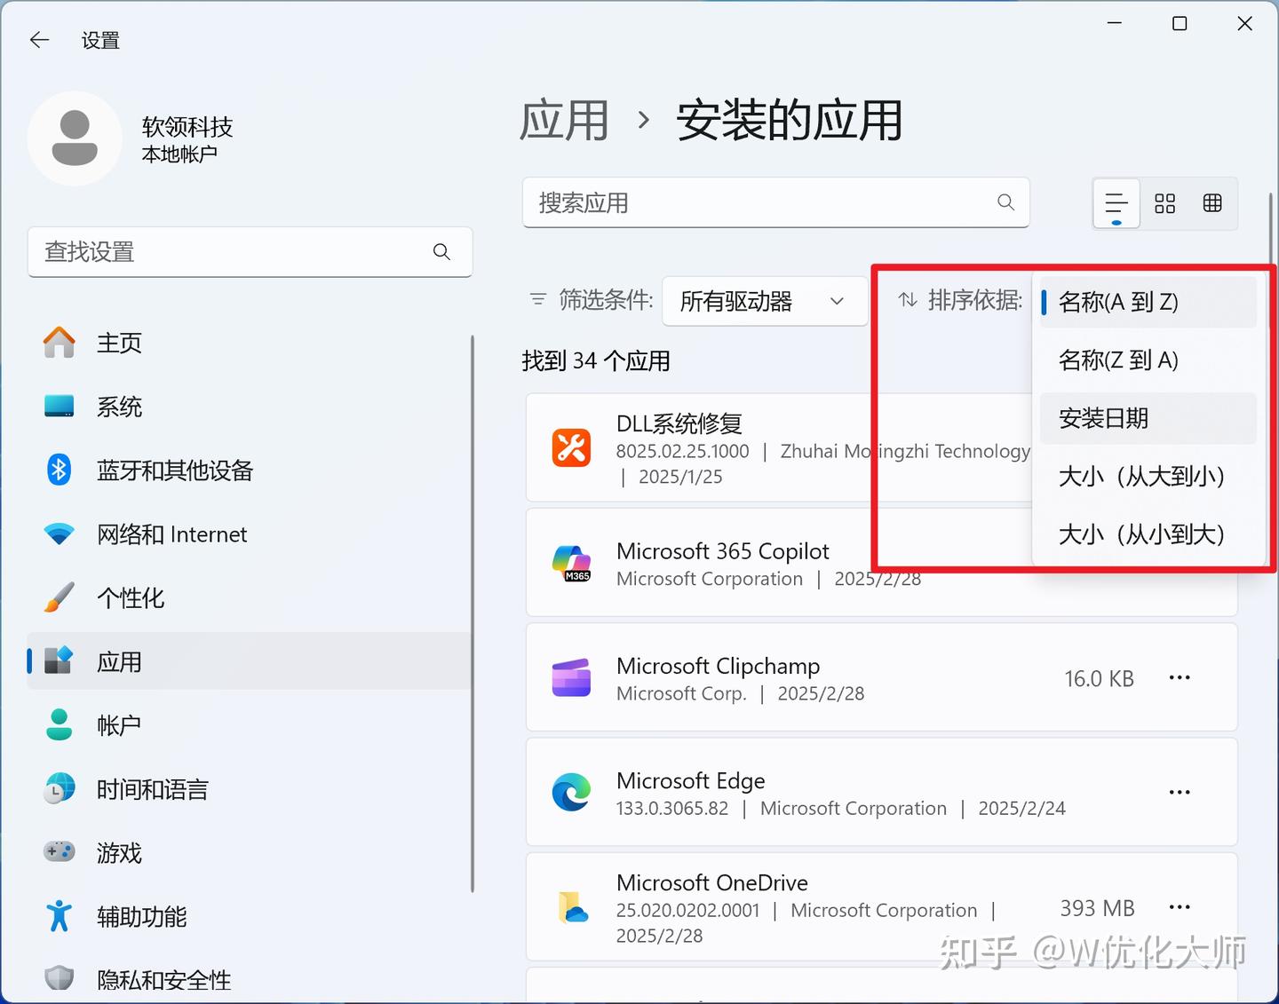The image size is (1279, 1004).
Task: Open 隐私和安全性 settings
Action: (249, 979)
